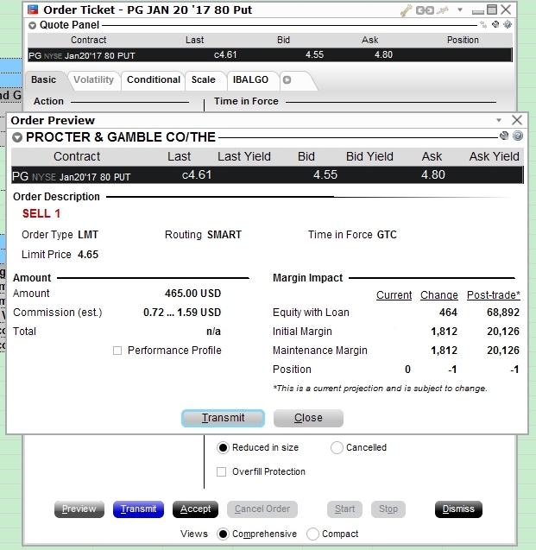Click the wrench icon in Quote Panel header
536x550 pixels.
point(495,24)
